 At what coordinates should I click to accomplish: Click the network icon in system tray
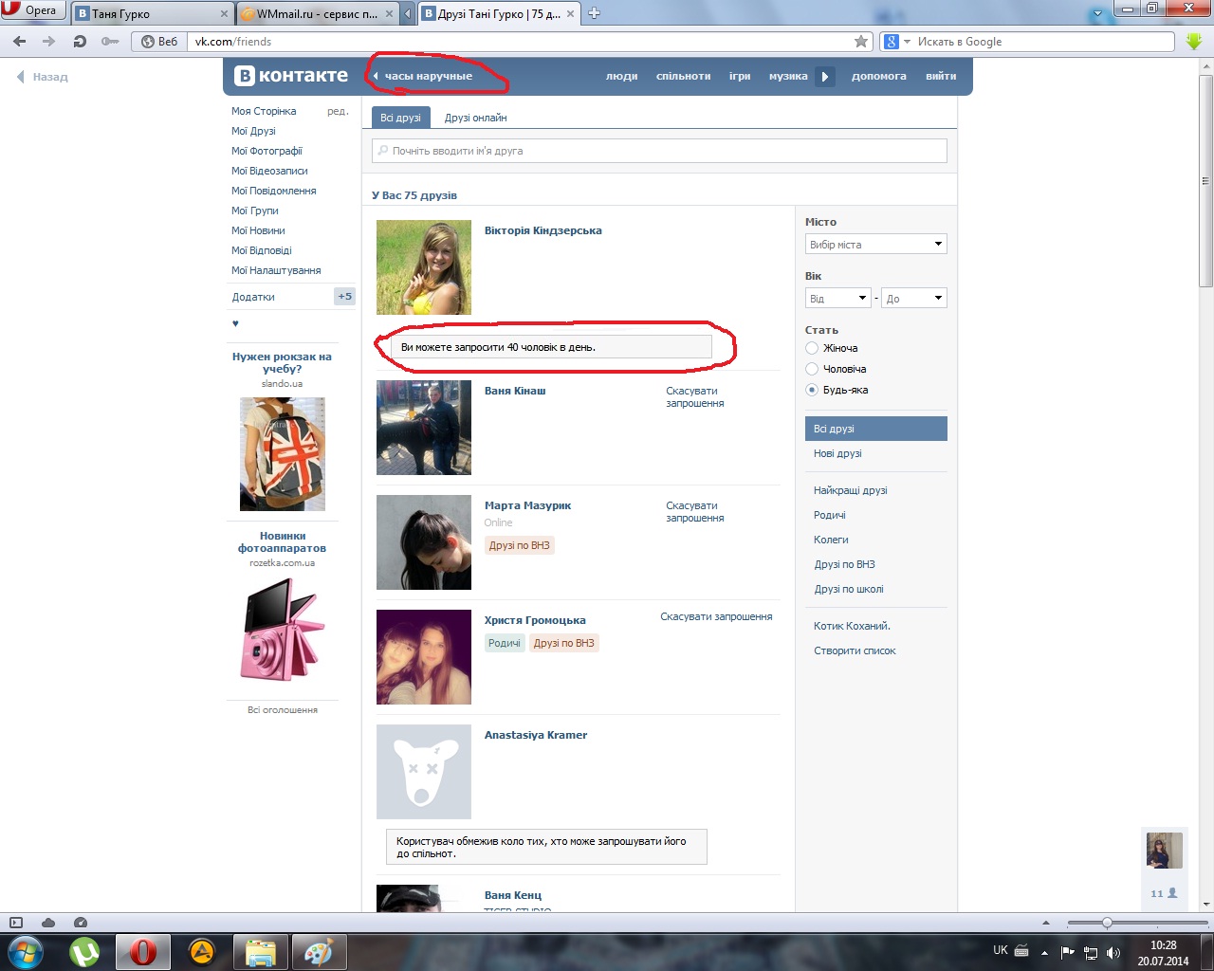[x=1091, y=953]
